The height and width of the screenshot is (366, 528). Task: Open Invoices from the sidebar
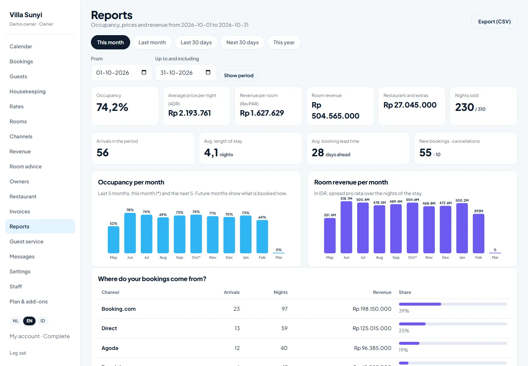[x=40, y=212]
